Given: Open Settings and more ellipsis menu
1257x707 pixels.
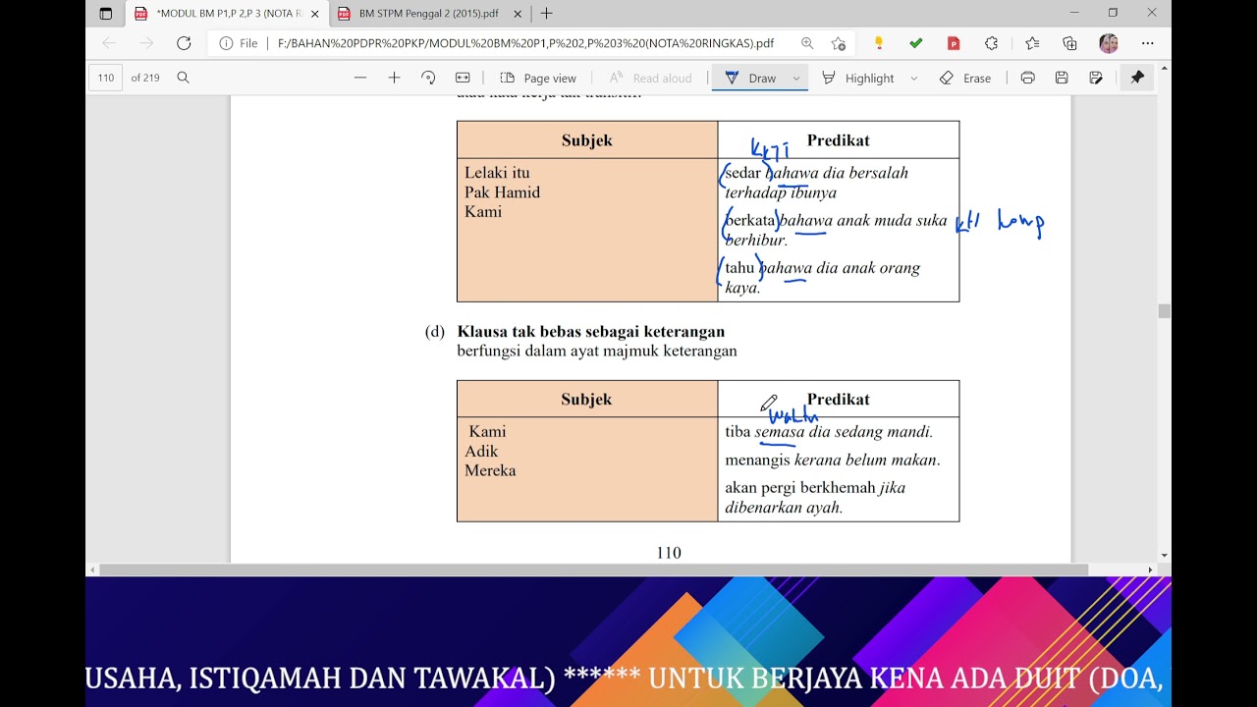Looking at the screenshot, I should (1147, 43).
